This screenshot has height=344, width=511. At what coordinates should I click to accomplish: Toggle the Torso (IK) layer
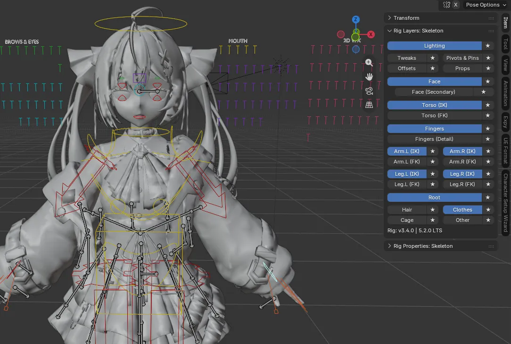pos(435,105)
